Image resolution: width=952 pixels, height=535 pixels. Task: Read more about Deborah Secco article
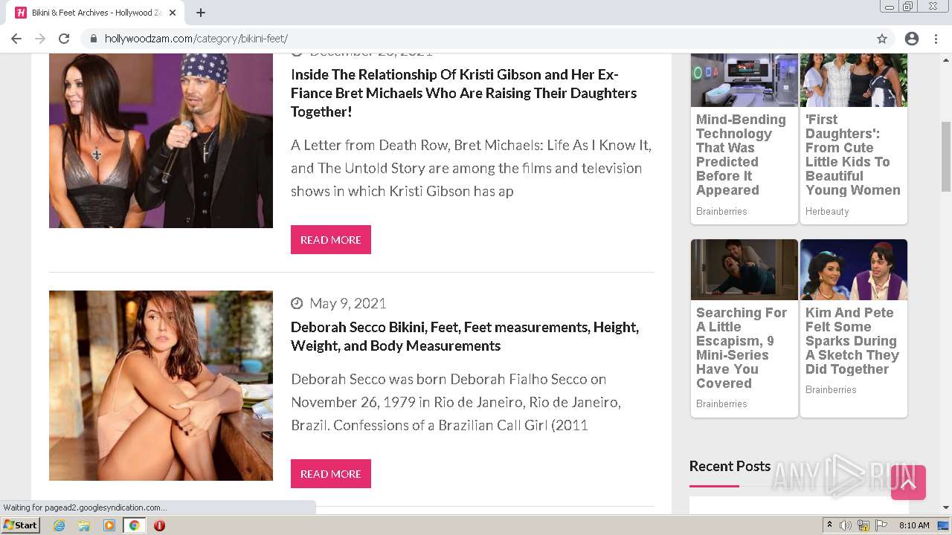coord(331,474)
